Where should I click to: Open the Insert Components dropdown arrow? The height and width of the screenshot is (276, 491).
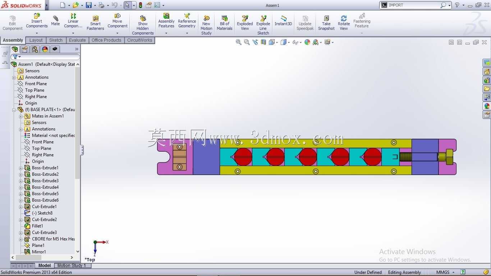pos(37,33)
